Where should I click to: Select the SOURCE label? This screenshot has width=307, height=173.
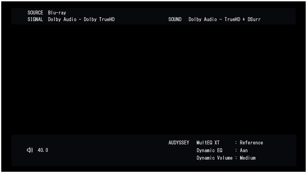click(35, 12)
